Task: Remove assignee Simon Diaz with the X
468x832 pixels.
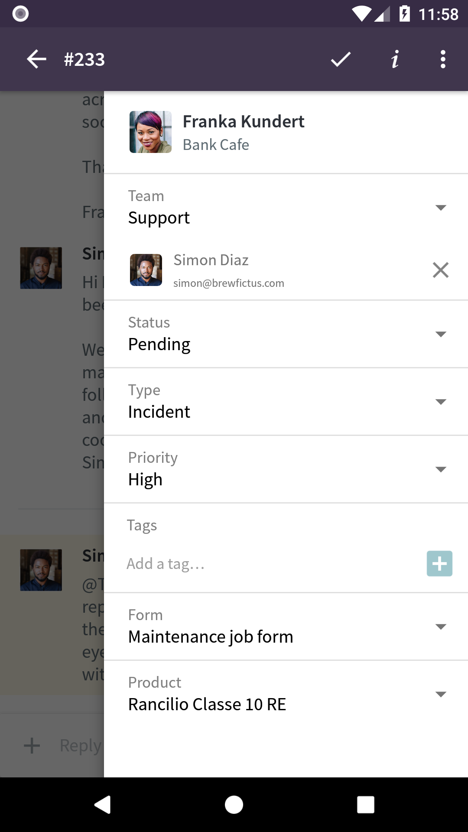Action: pos(441,270)
